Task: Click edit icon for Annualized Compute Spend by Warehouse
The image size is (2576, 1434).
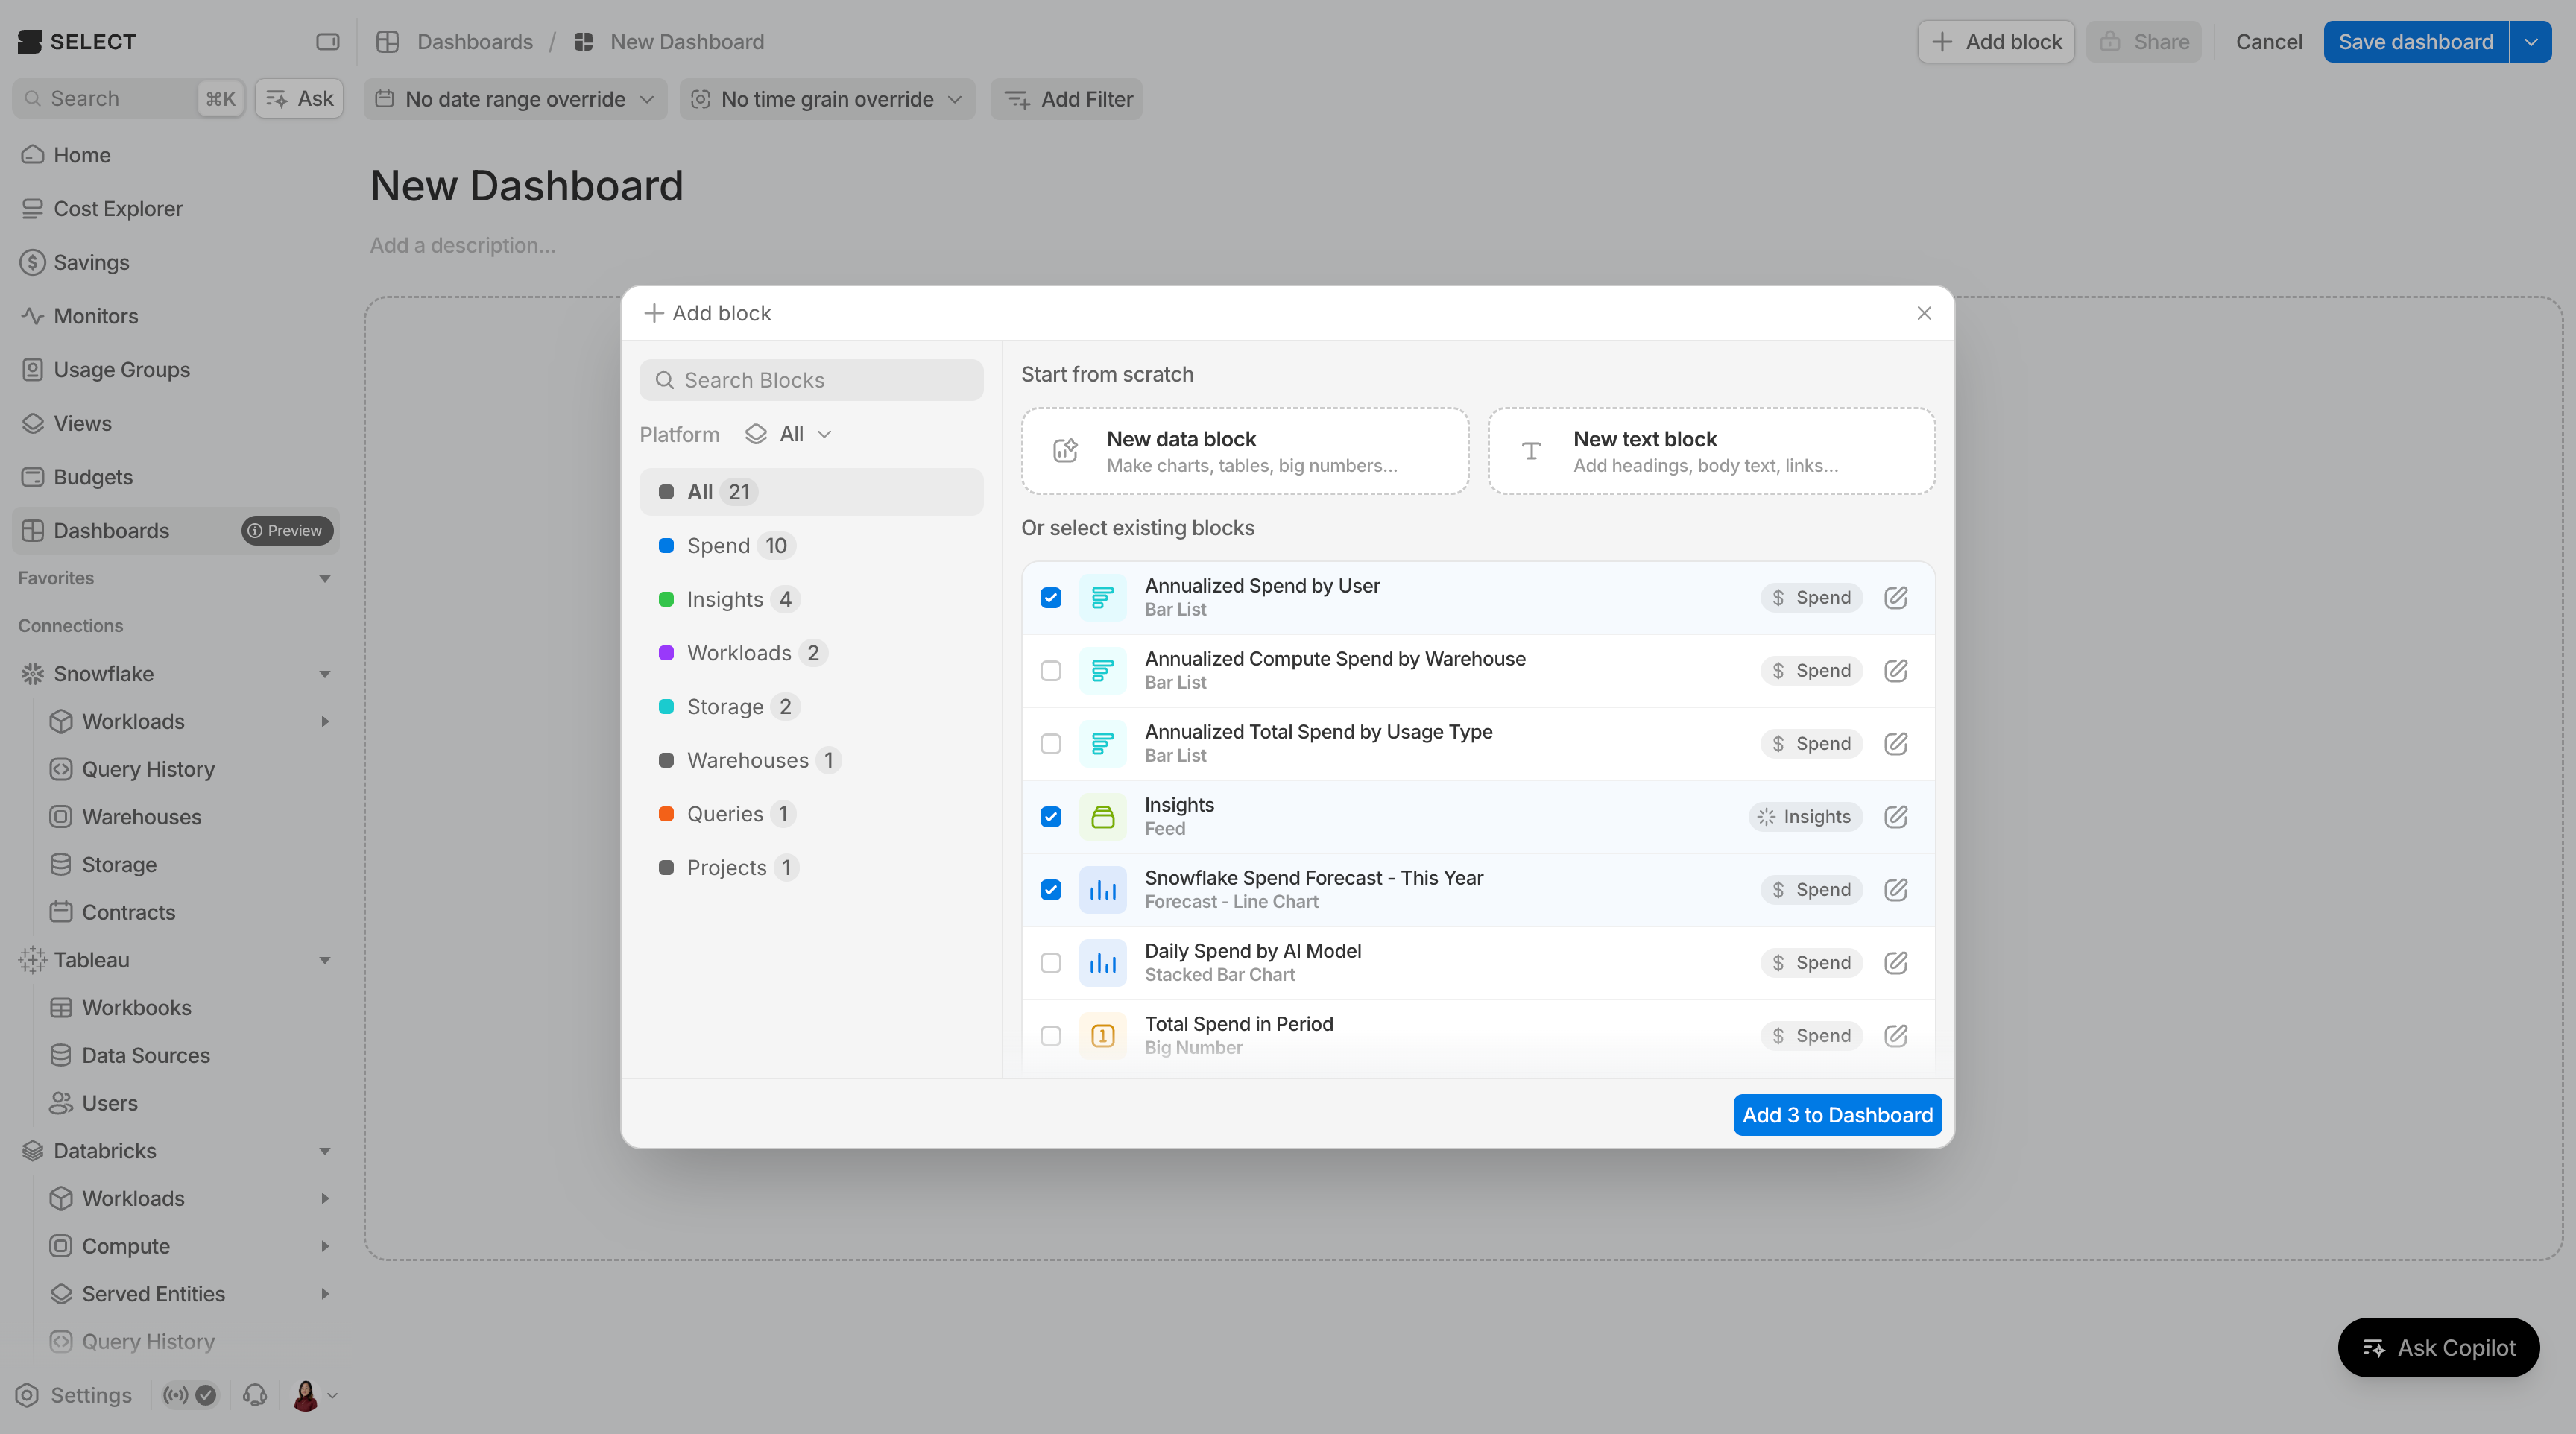Action: [1895, 670]
